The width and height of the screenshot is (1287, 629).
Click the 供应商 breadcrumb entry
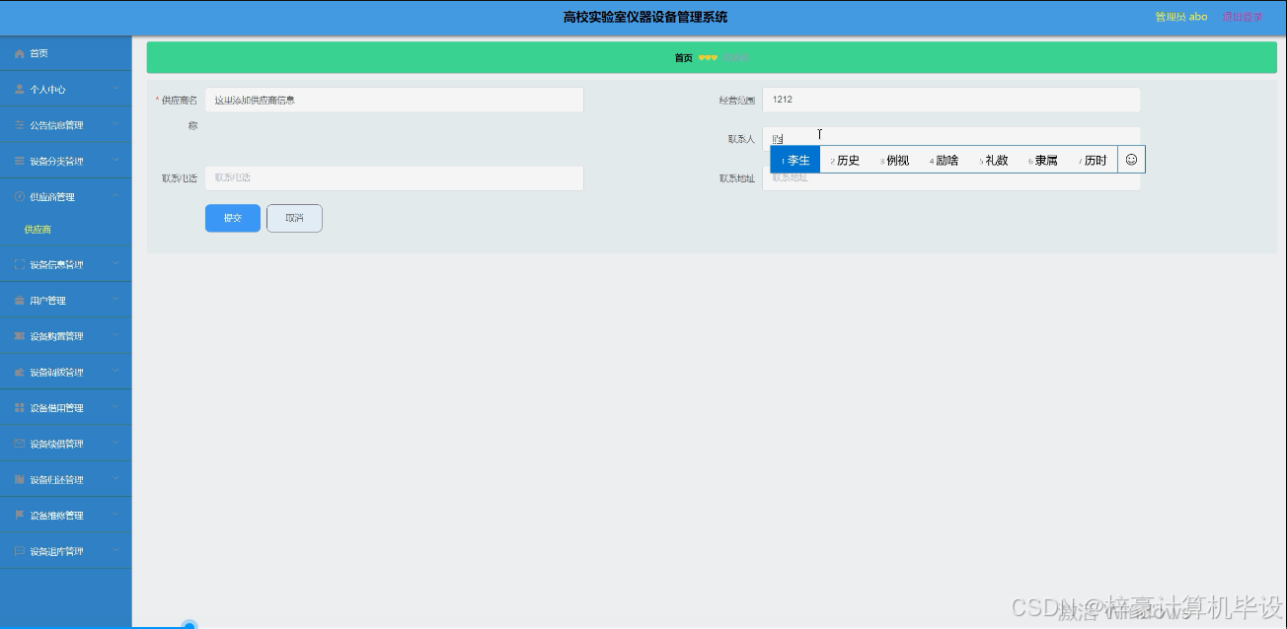click(735, 58)
